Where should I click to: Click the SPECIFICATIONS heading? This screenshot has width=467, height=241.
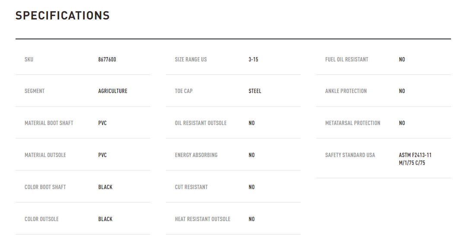click(x=63, y=16)
